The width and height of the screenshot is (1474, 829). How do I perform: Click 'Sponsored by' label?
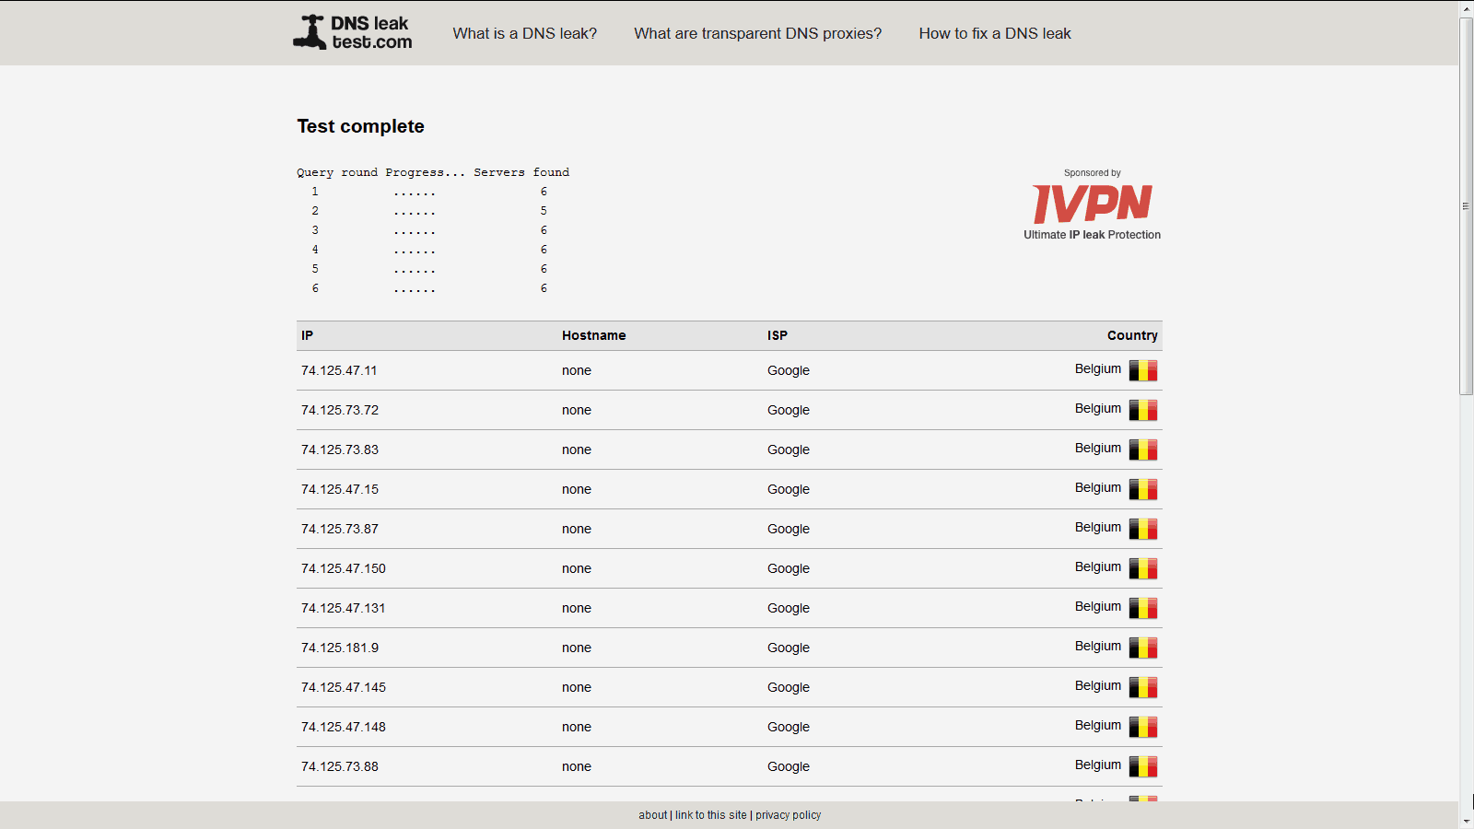(1093, 173)
